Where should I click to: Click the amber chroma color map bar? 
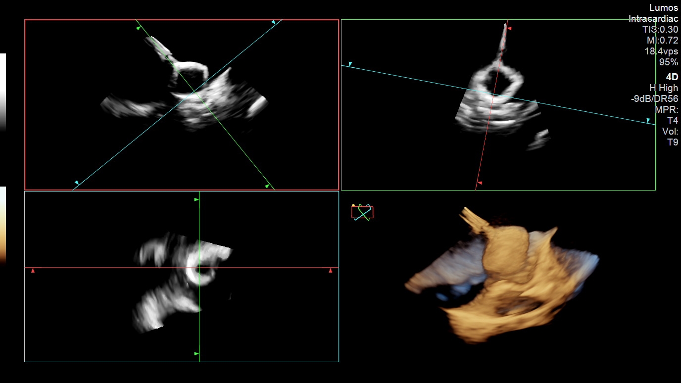tap(2, 223)
